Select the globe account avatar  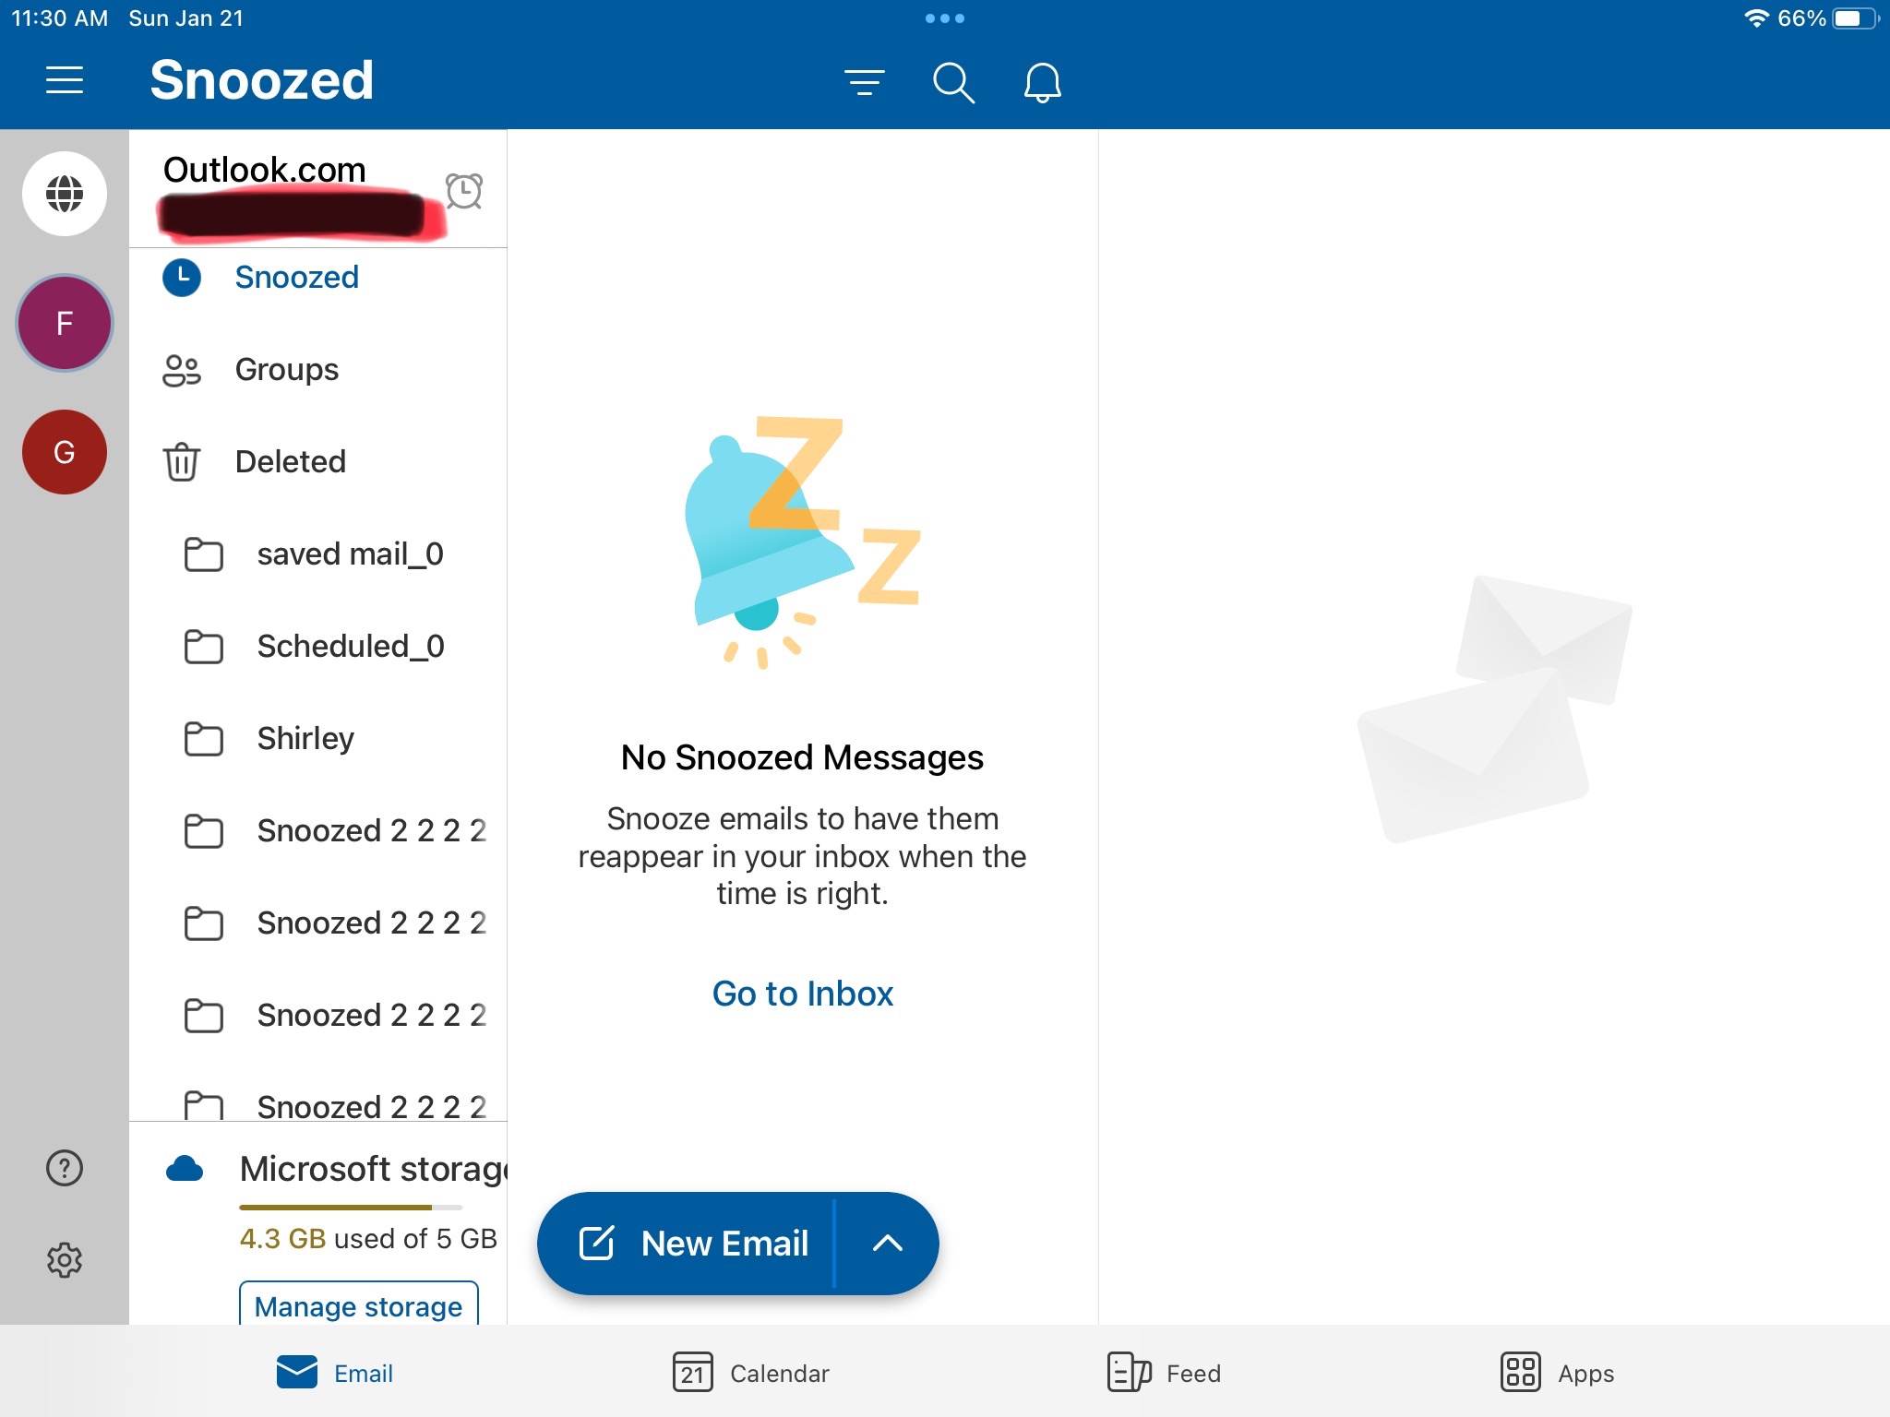(x=64, y=194)
